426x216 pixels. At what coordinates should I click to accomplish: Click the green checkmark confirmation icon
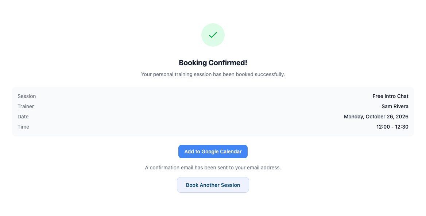click(213, 35)
